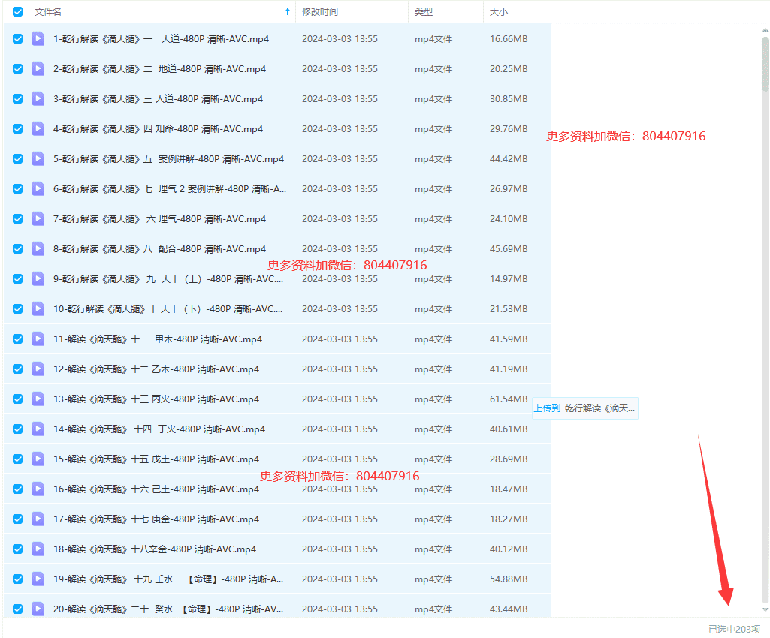The image size is (770, 638).
Task: Click video icon for 14-解读 丁火 file
Action: tap(38, 429)
